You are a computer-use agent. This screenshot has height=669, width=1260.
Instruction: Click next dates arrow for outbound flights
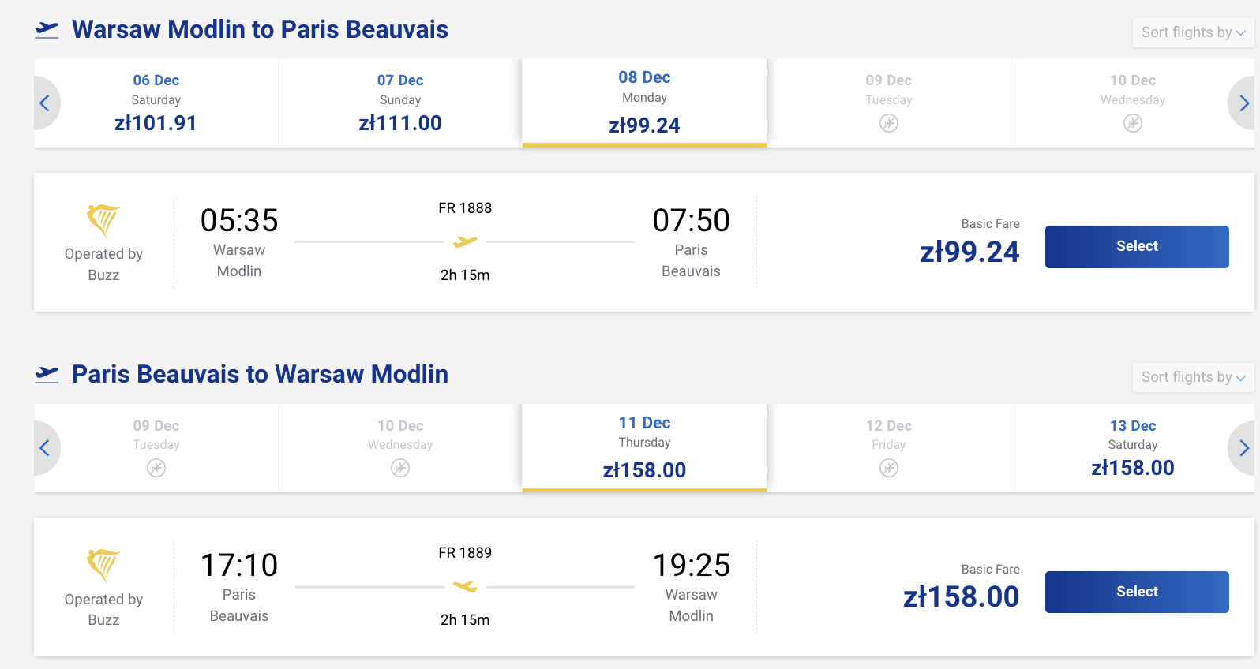(1243, 103)
